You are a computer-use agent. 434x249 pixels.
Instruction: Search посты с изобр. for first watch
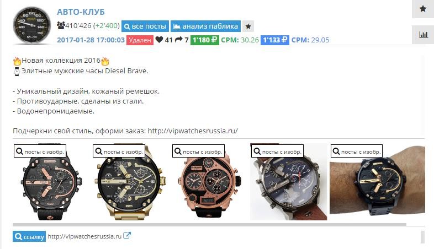pos(40,151)
